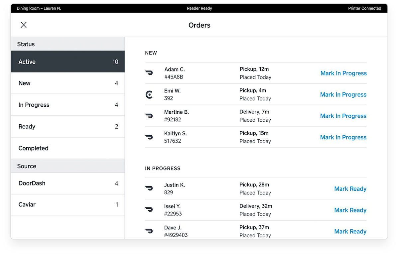The width and height of the screenshot is (399, 254).
Task: Click 'Pickup, 37m' order detail
Action: pyautogui.click(x=254, y=227)
